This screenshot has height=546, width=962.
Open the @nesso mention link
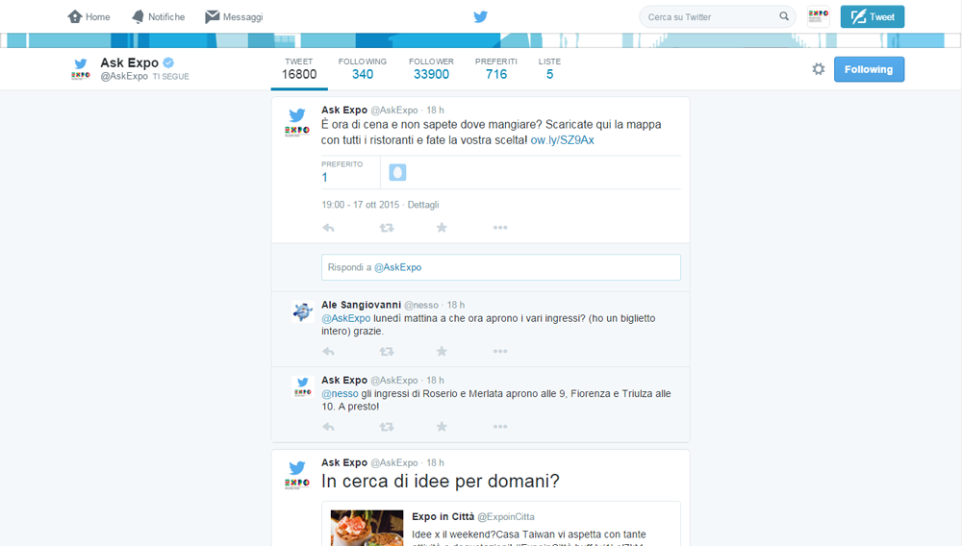[340, 394]
